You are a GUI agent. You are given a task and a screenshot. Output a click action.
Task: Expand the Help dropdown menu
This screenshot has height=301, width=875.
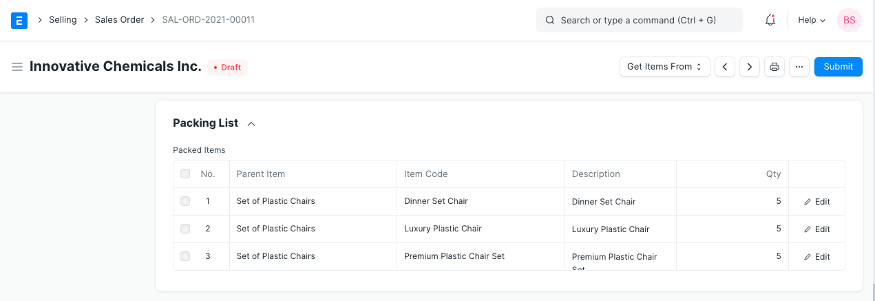point(811,21)
